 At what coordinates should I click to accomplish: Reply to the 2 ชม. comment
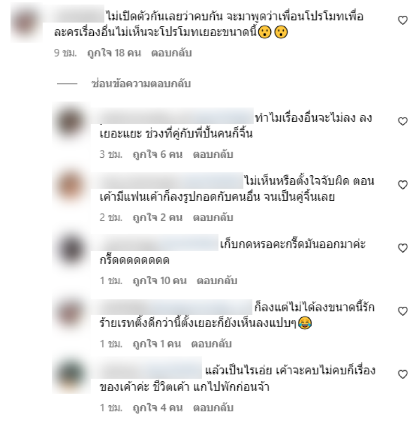[213, 218]
